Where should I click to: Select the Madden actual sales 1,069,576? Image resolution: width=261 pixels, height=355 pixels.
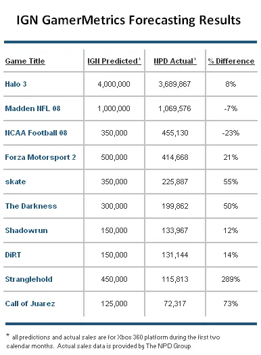(174, 108)
